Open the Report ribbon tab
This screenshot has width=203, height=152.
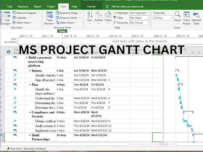pos(38,7)
